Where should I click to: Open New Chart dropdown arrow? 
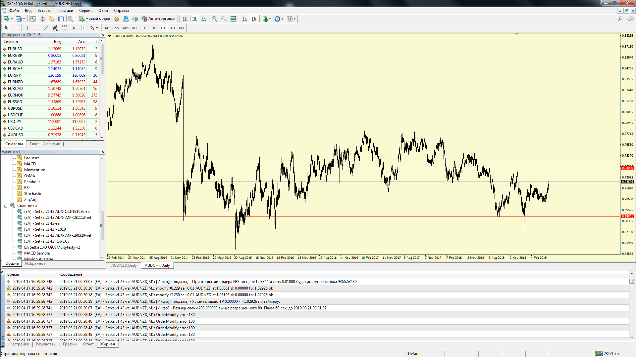[x=12, y=19]
